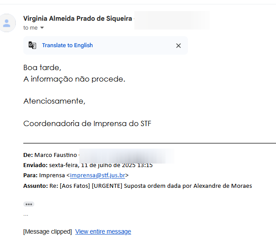Click 'Translate to English' link
Image resolution: width=276 pixels, height=246 pixels.
point(67,45)
